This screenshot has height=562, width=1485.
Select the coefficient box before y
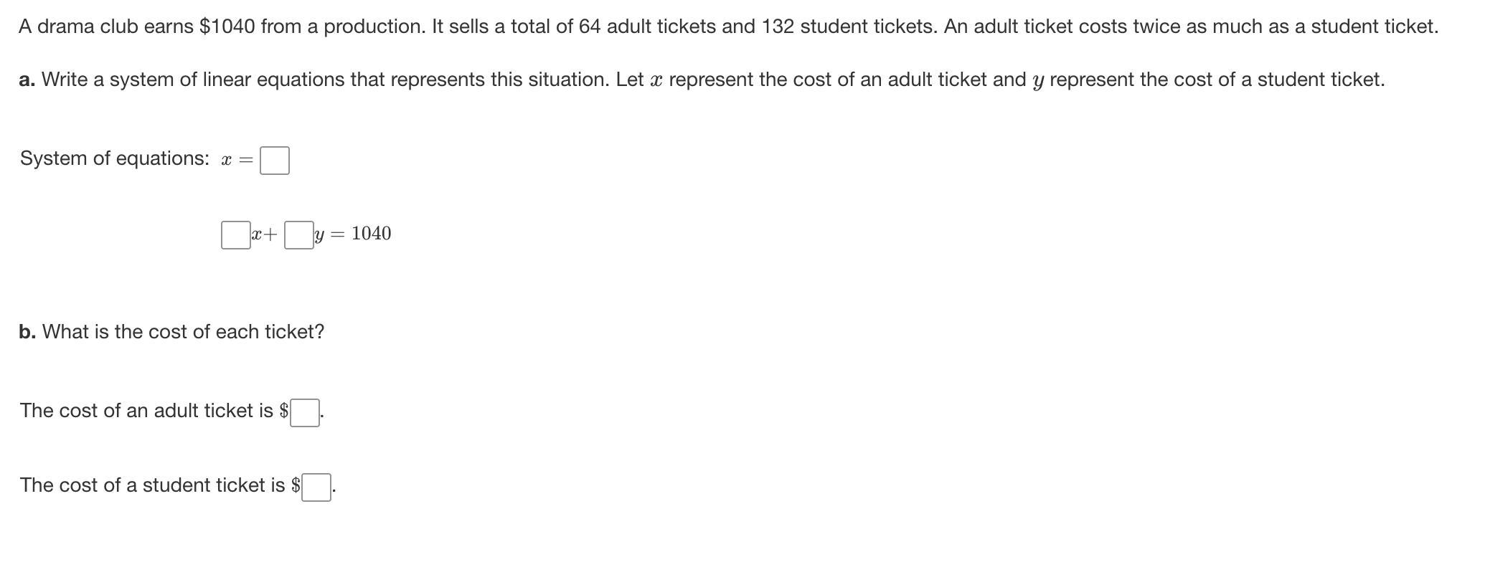click(299, 235)
